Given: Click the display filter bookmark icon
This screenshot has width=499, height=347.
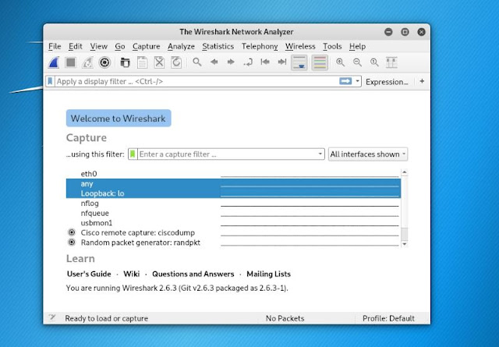Looking at the screenshot, I should pos(50,82).
